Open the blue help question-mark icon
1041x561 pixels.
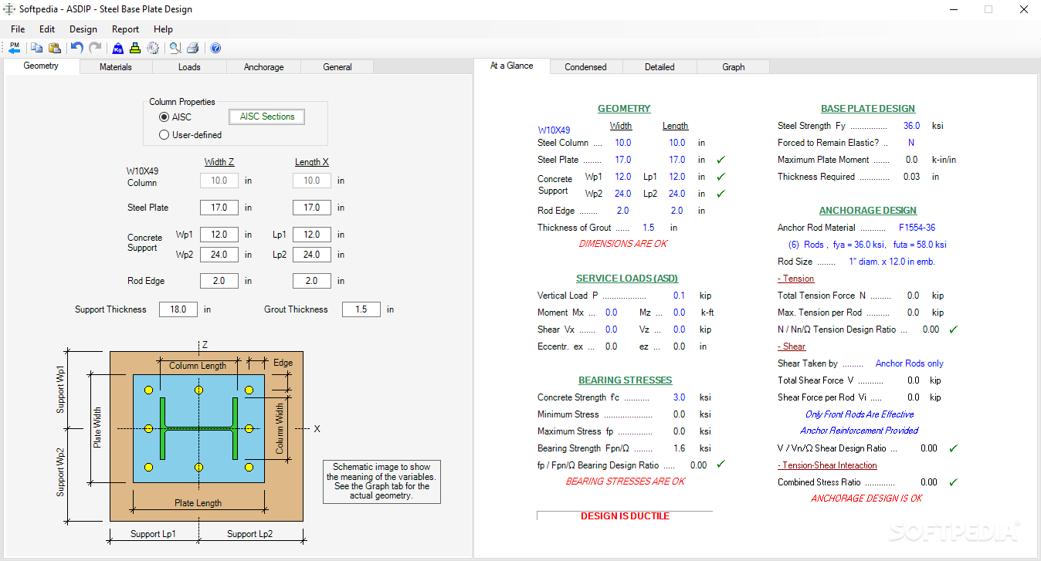point(215,48)
